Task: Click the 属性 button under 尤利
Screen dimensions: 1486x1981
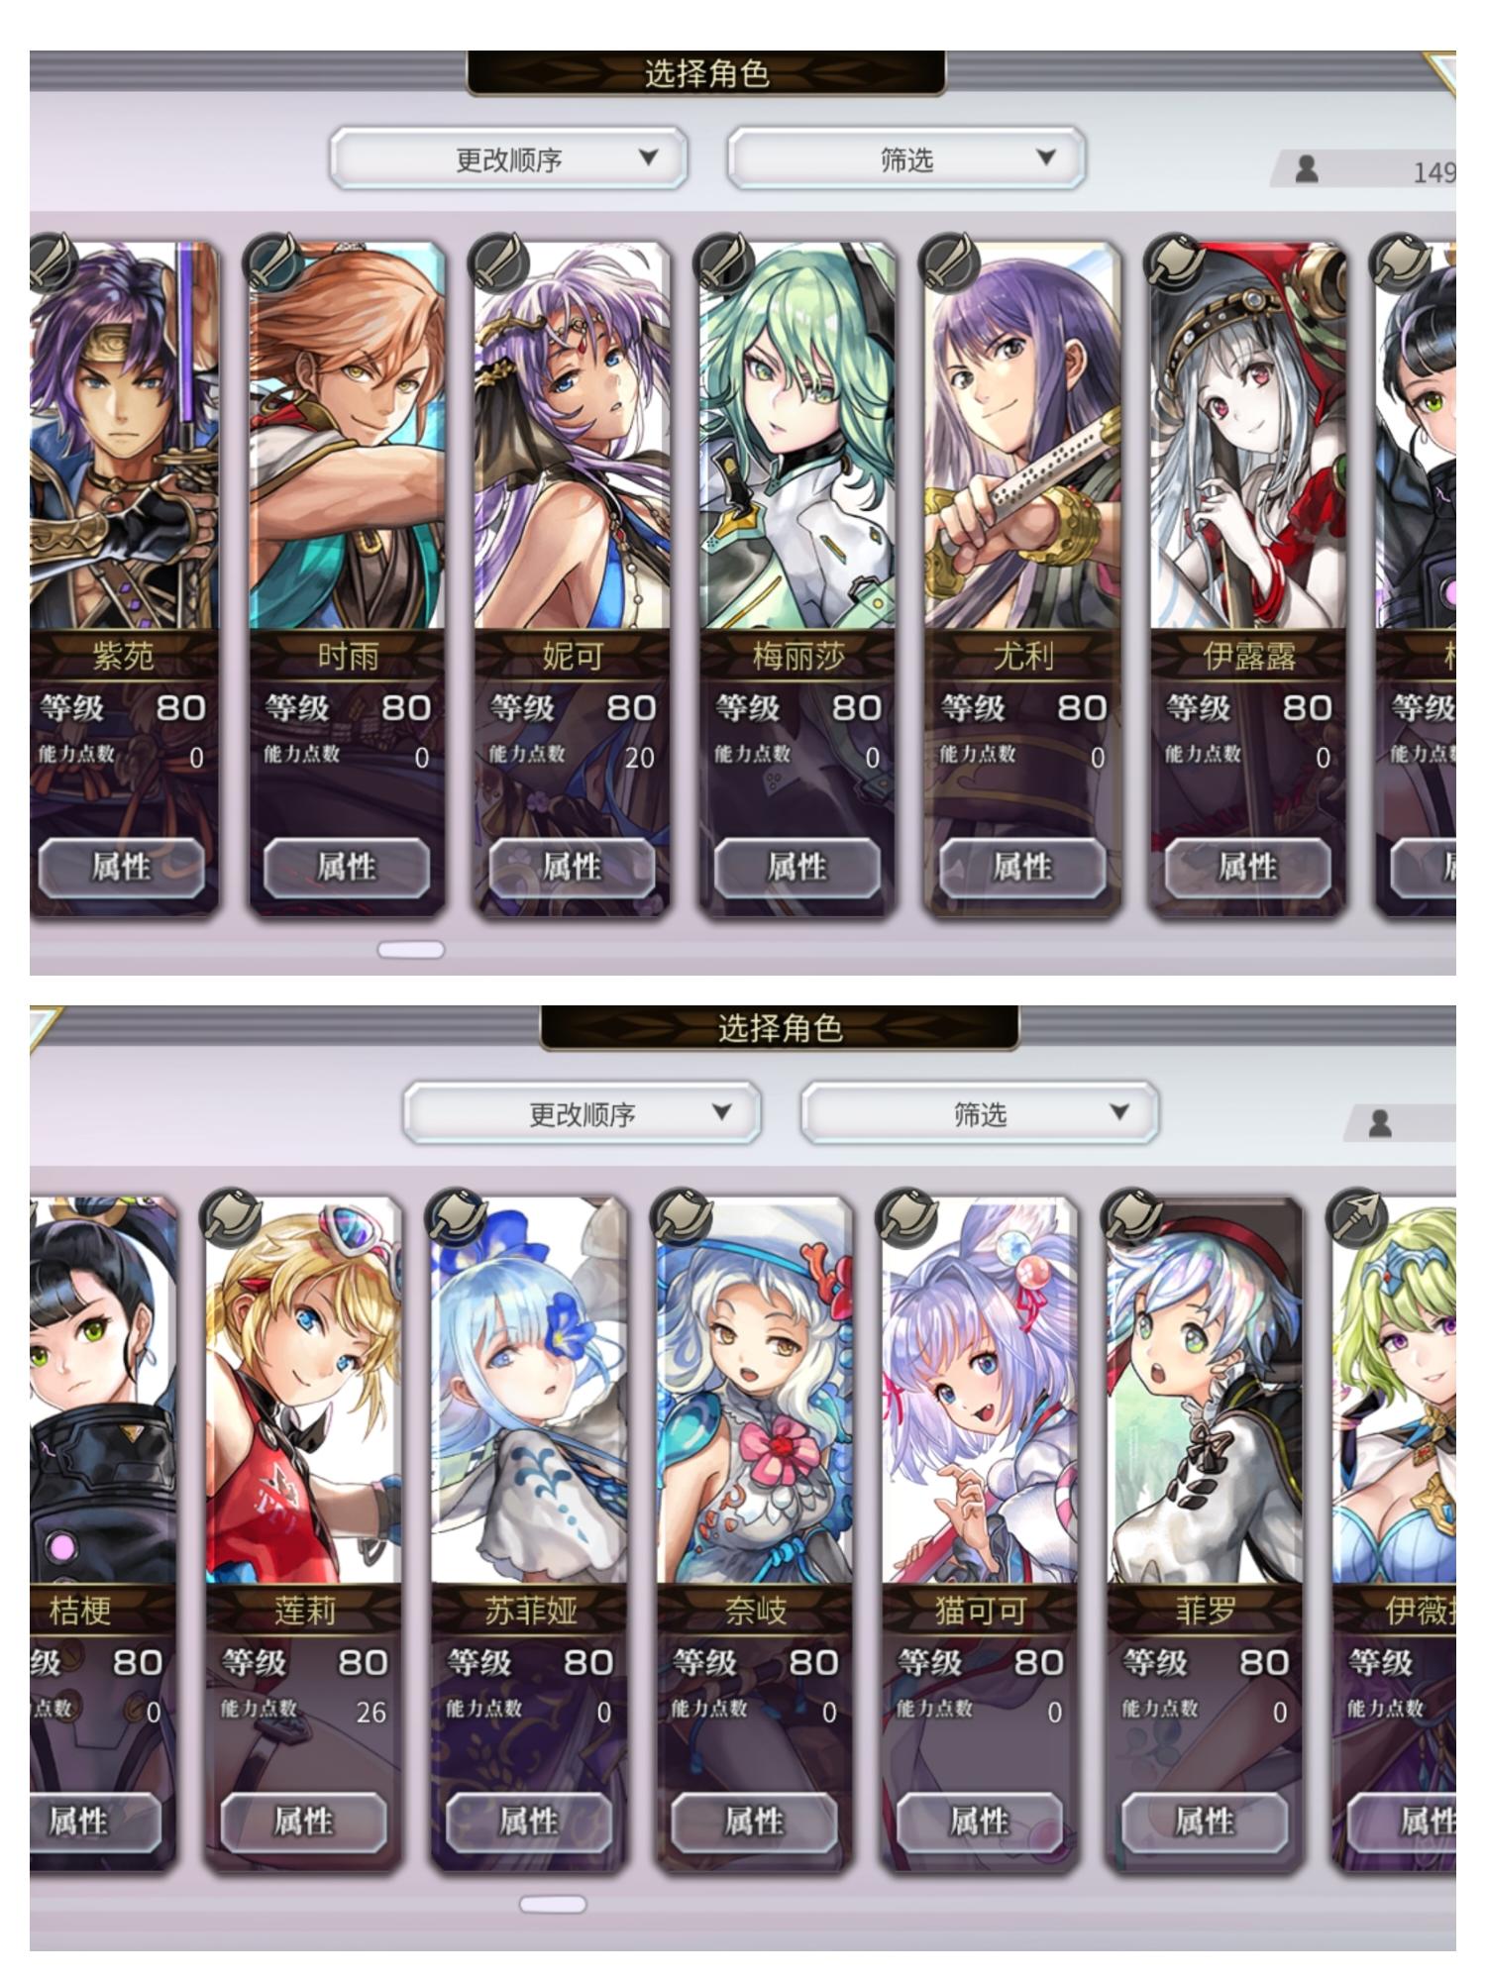Action: (x=1022, y=868)
